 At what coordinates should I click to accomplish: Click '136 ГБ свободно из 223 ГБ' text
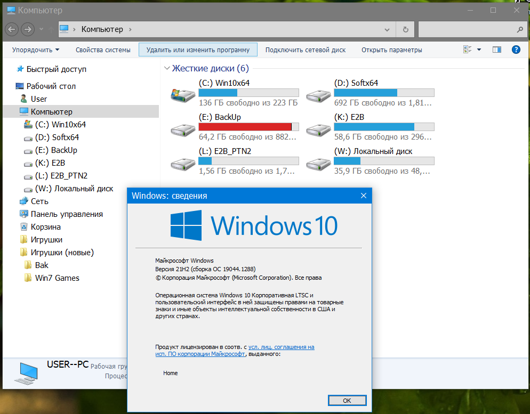(248, 103)
